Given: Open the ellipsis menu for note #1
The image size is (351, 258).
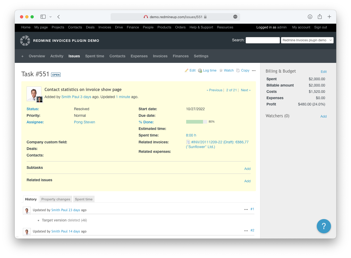Looking at the screenshot, I should coord(246,209).
